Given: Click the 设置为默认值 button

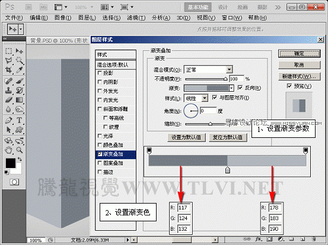Looking at the screenshot, I should tap(186, 137).
